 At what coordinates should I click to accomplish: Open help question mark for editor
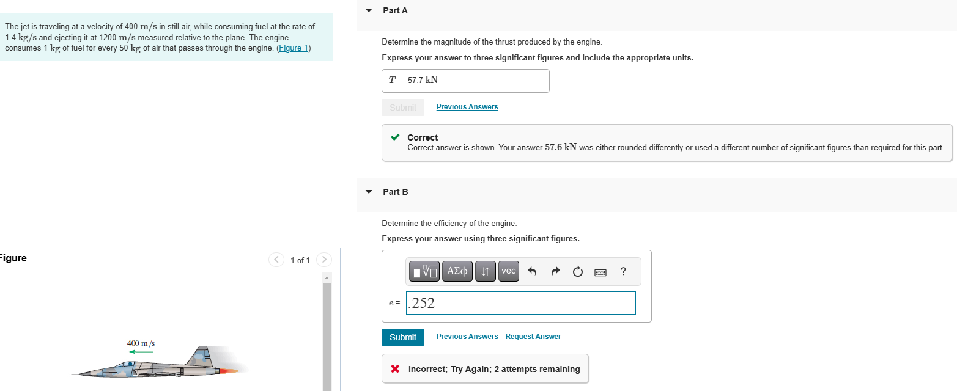(623, 271)
